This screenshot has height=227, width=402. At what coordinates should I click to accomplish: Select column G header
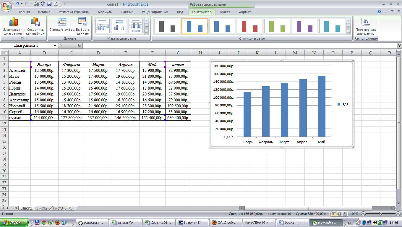(x=178, y=53)
